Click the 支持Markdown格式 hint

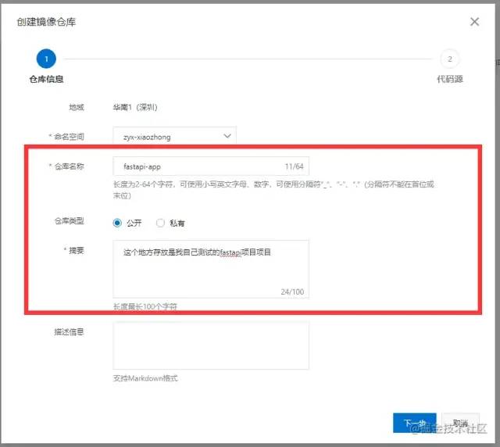tap(145, 378)
